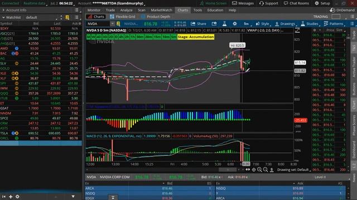Click the horizontal expand arrows icon below chart

click(248, 169)
